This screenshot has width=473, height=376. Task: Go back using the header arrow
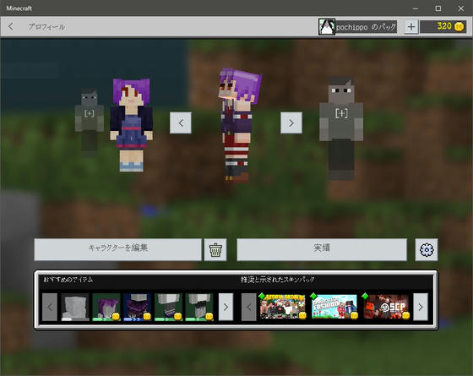pos(10,26)
